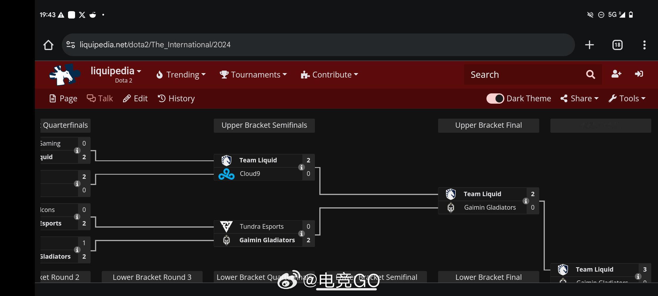Open info for the Esports quarterfinal match
The width and height of the screenshot is (658, 296).
[77, 217]
